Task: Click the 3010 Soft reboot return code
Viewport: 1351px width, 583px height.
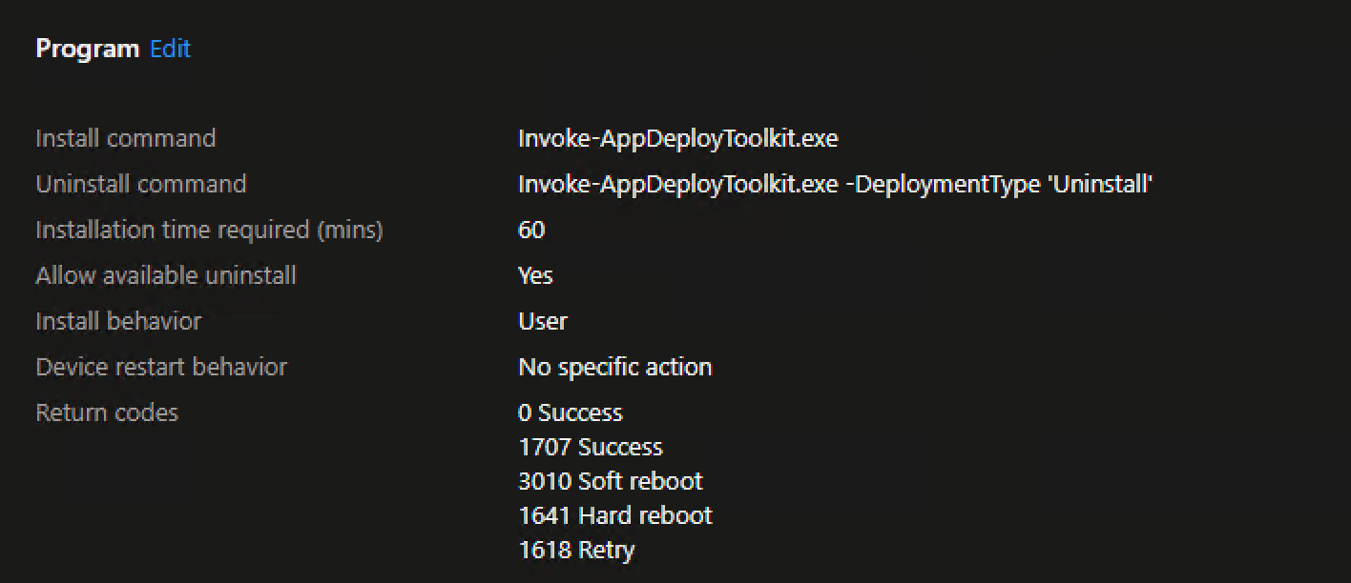Action: pyautogui.click(x=611, y=481)
